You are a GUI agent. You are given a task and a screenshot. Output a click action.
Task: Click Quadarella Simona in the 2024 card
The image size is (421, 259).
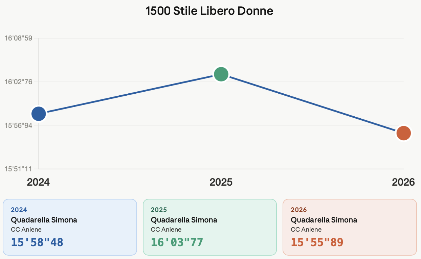click(44, 220)
